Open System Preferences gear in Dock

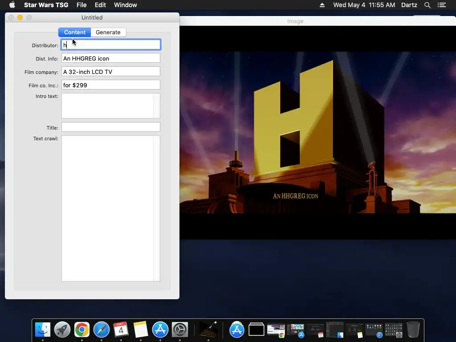(x=180, y=330)
